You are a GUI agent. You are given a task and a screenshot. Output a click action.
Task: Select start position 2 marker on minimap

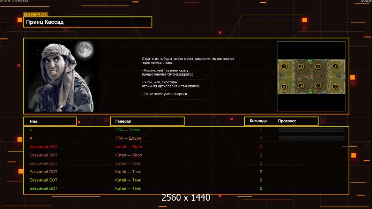click(284, 87)
